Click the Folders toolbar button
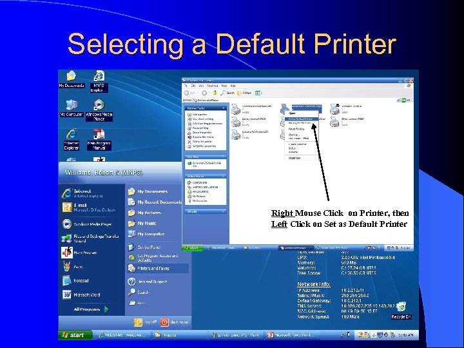This screenshot has height=348, width=464. [x=244, y=93]
